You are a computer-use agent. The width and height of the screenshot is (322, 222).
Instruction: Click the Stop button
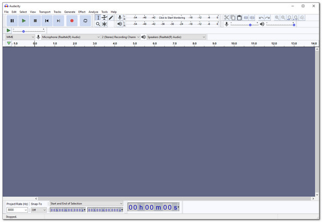(35, 21)
